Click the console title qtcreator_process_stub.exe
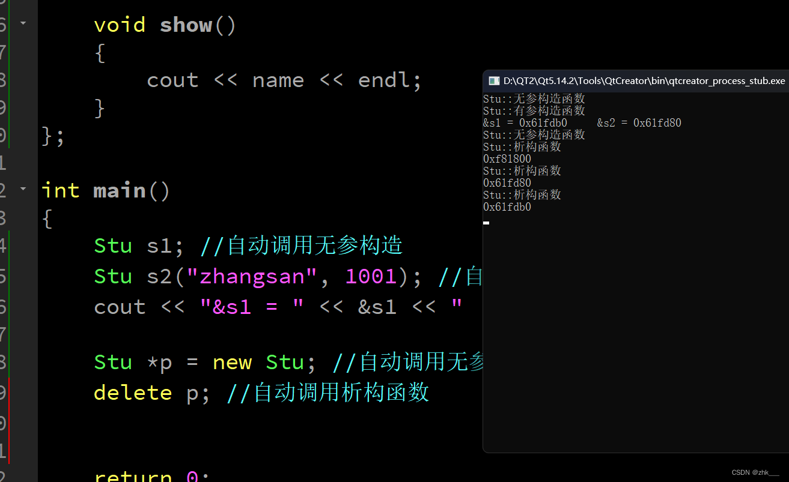Image resolution: width=789 pixels, height=482 pixels. pyautogui.click(x=644, y=80)
